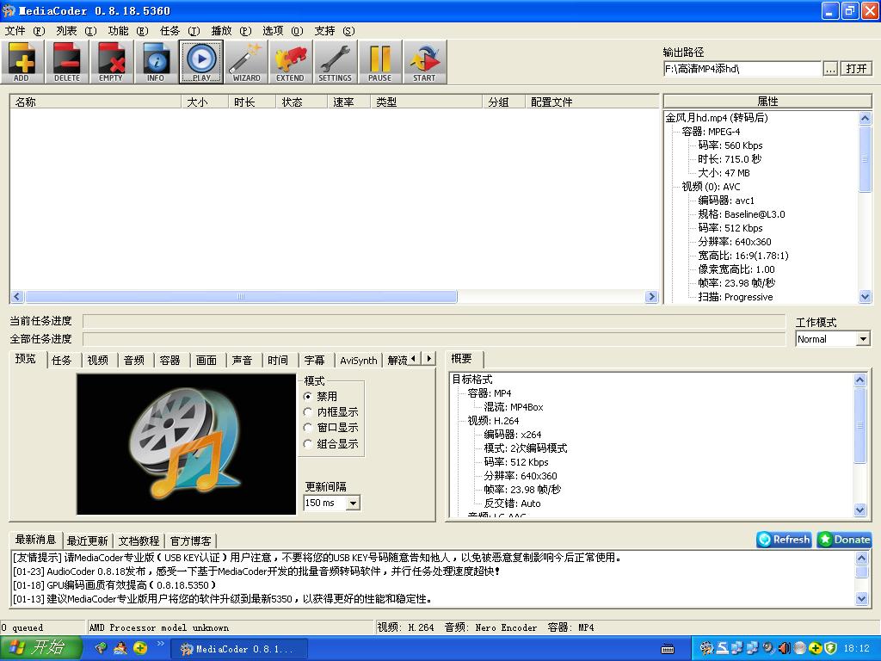Click the PLAY toolbar icon
Image resolution: width=881 pixels, height=661 pixels.
click(201, 62)
